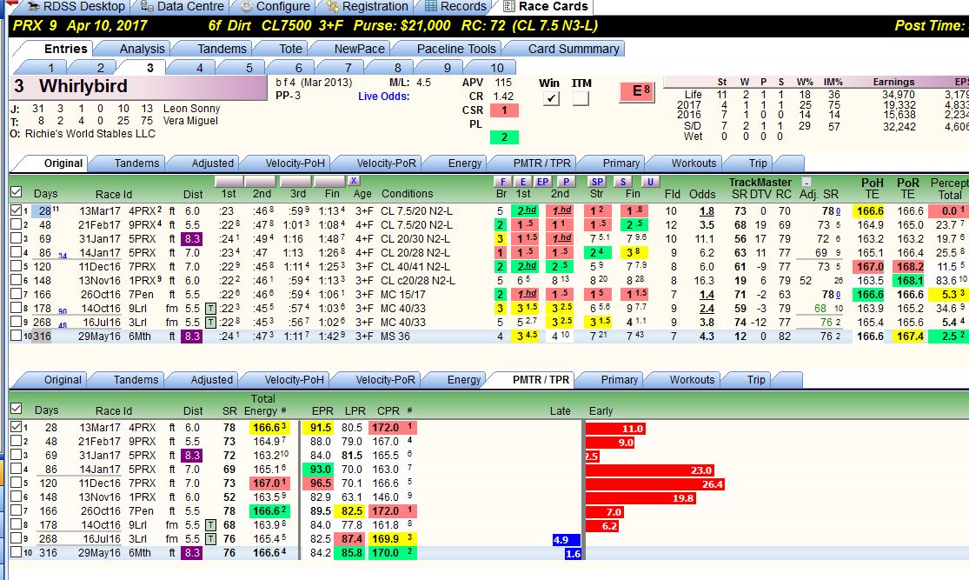Toggle the Win checkbox
The image size is (969, 580).
click(x=551, y=98)
